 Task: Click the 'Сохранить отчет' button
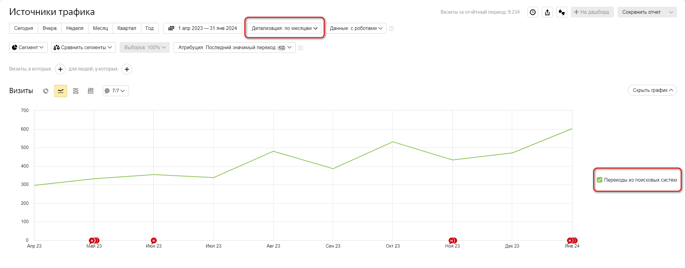(641, 12)
